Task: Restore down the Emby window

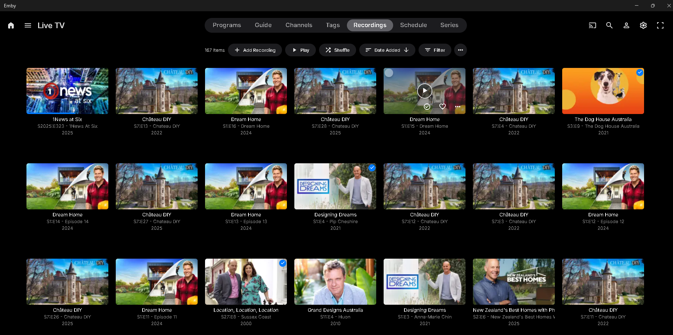Action: pyautogui.click(x=653, y=6)
